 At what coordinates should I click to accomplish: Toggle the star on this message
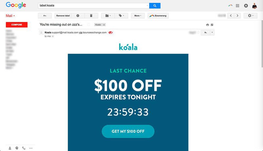pyautogui.click(x=199, y=32)
